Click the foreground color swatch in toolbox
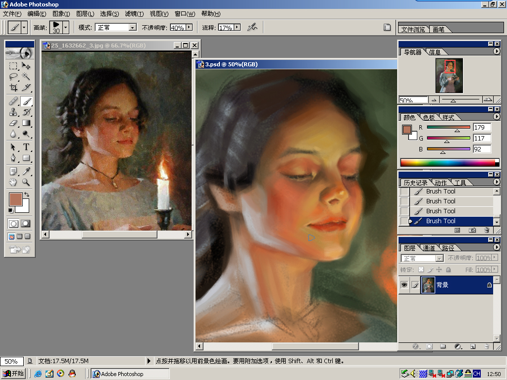Image resolution: width=507 pixels, height=380 pixels. click(x=15, y=199)
